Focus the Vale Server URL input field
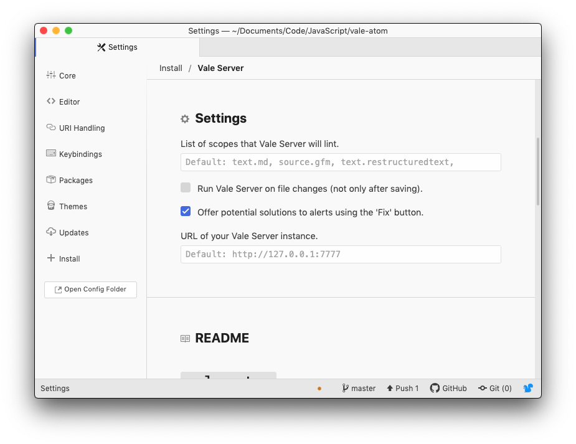Screen dimensions: 576x444 pyautogui.click(x=341, y=254)
